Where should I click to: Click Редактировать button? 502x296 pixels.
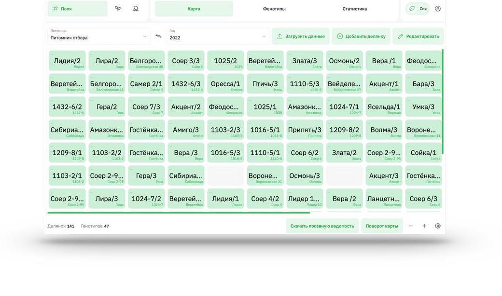418,36
